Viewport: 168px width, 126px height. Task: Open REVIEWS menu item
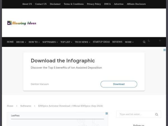(x=117, y=42)
